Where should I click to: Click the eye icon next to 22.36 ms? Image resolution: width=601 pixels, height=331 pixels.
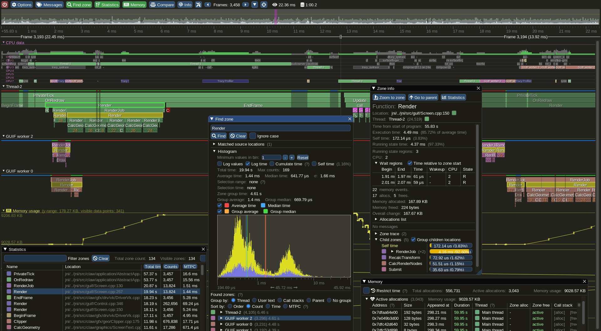pyautogui.click(x=275, y=5)
